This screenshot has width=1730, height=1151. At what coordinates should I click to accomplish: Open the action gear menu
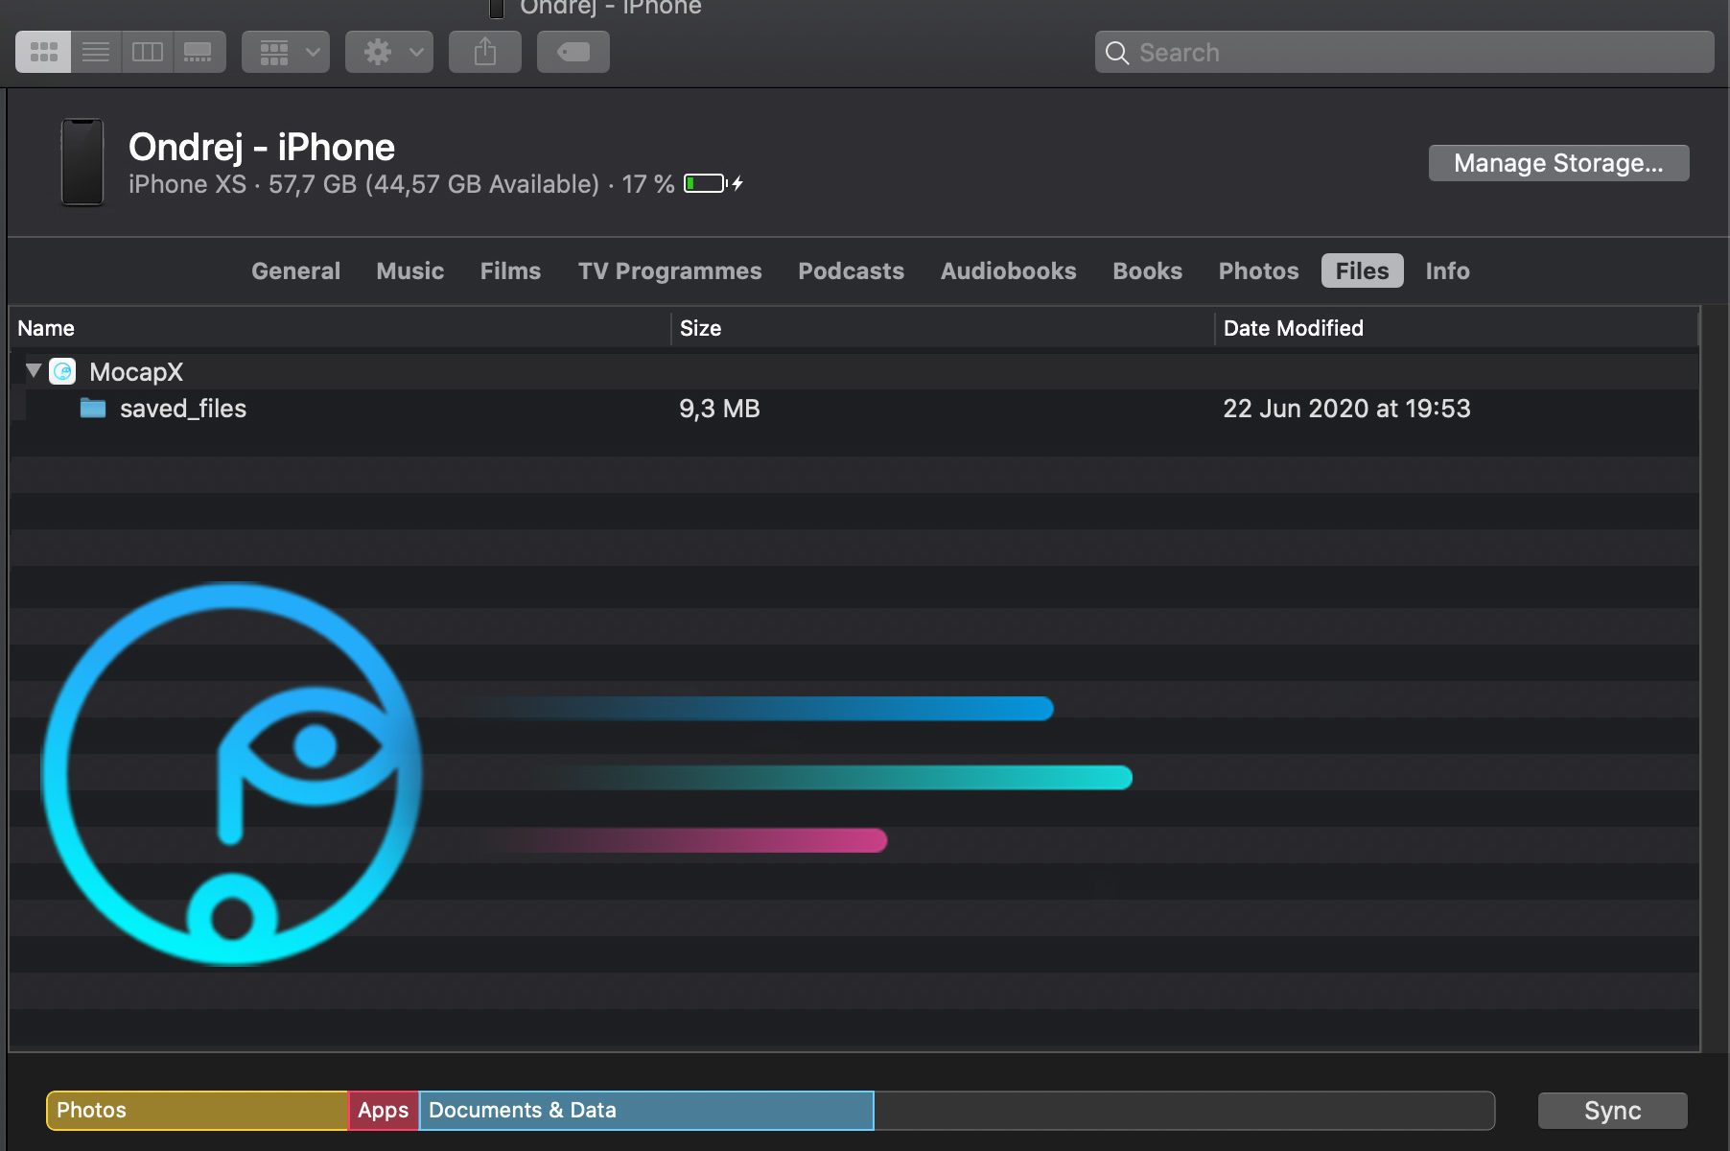click(389, 52)
